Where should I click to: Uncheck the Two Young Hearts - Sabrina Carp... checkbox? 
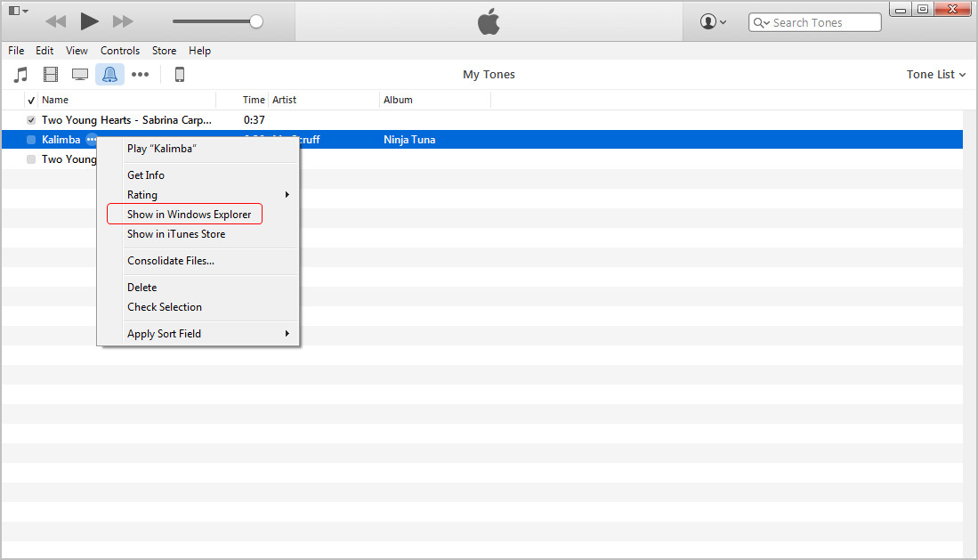[31, 120]
